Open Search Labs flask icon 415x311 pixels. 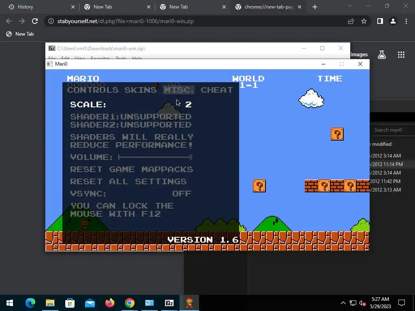[382, 55]
